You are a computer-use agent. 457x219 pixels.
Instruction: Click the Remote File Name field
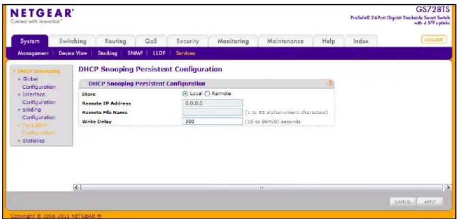pyautogui.click(x=213, y=112)
